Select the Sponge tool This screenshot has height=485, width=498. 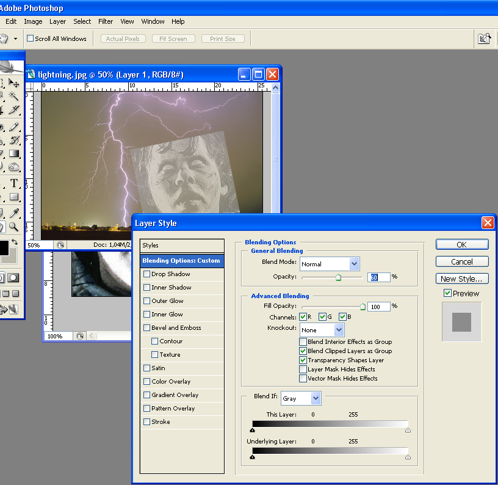13,167
